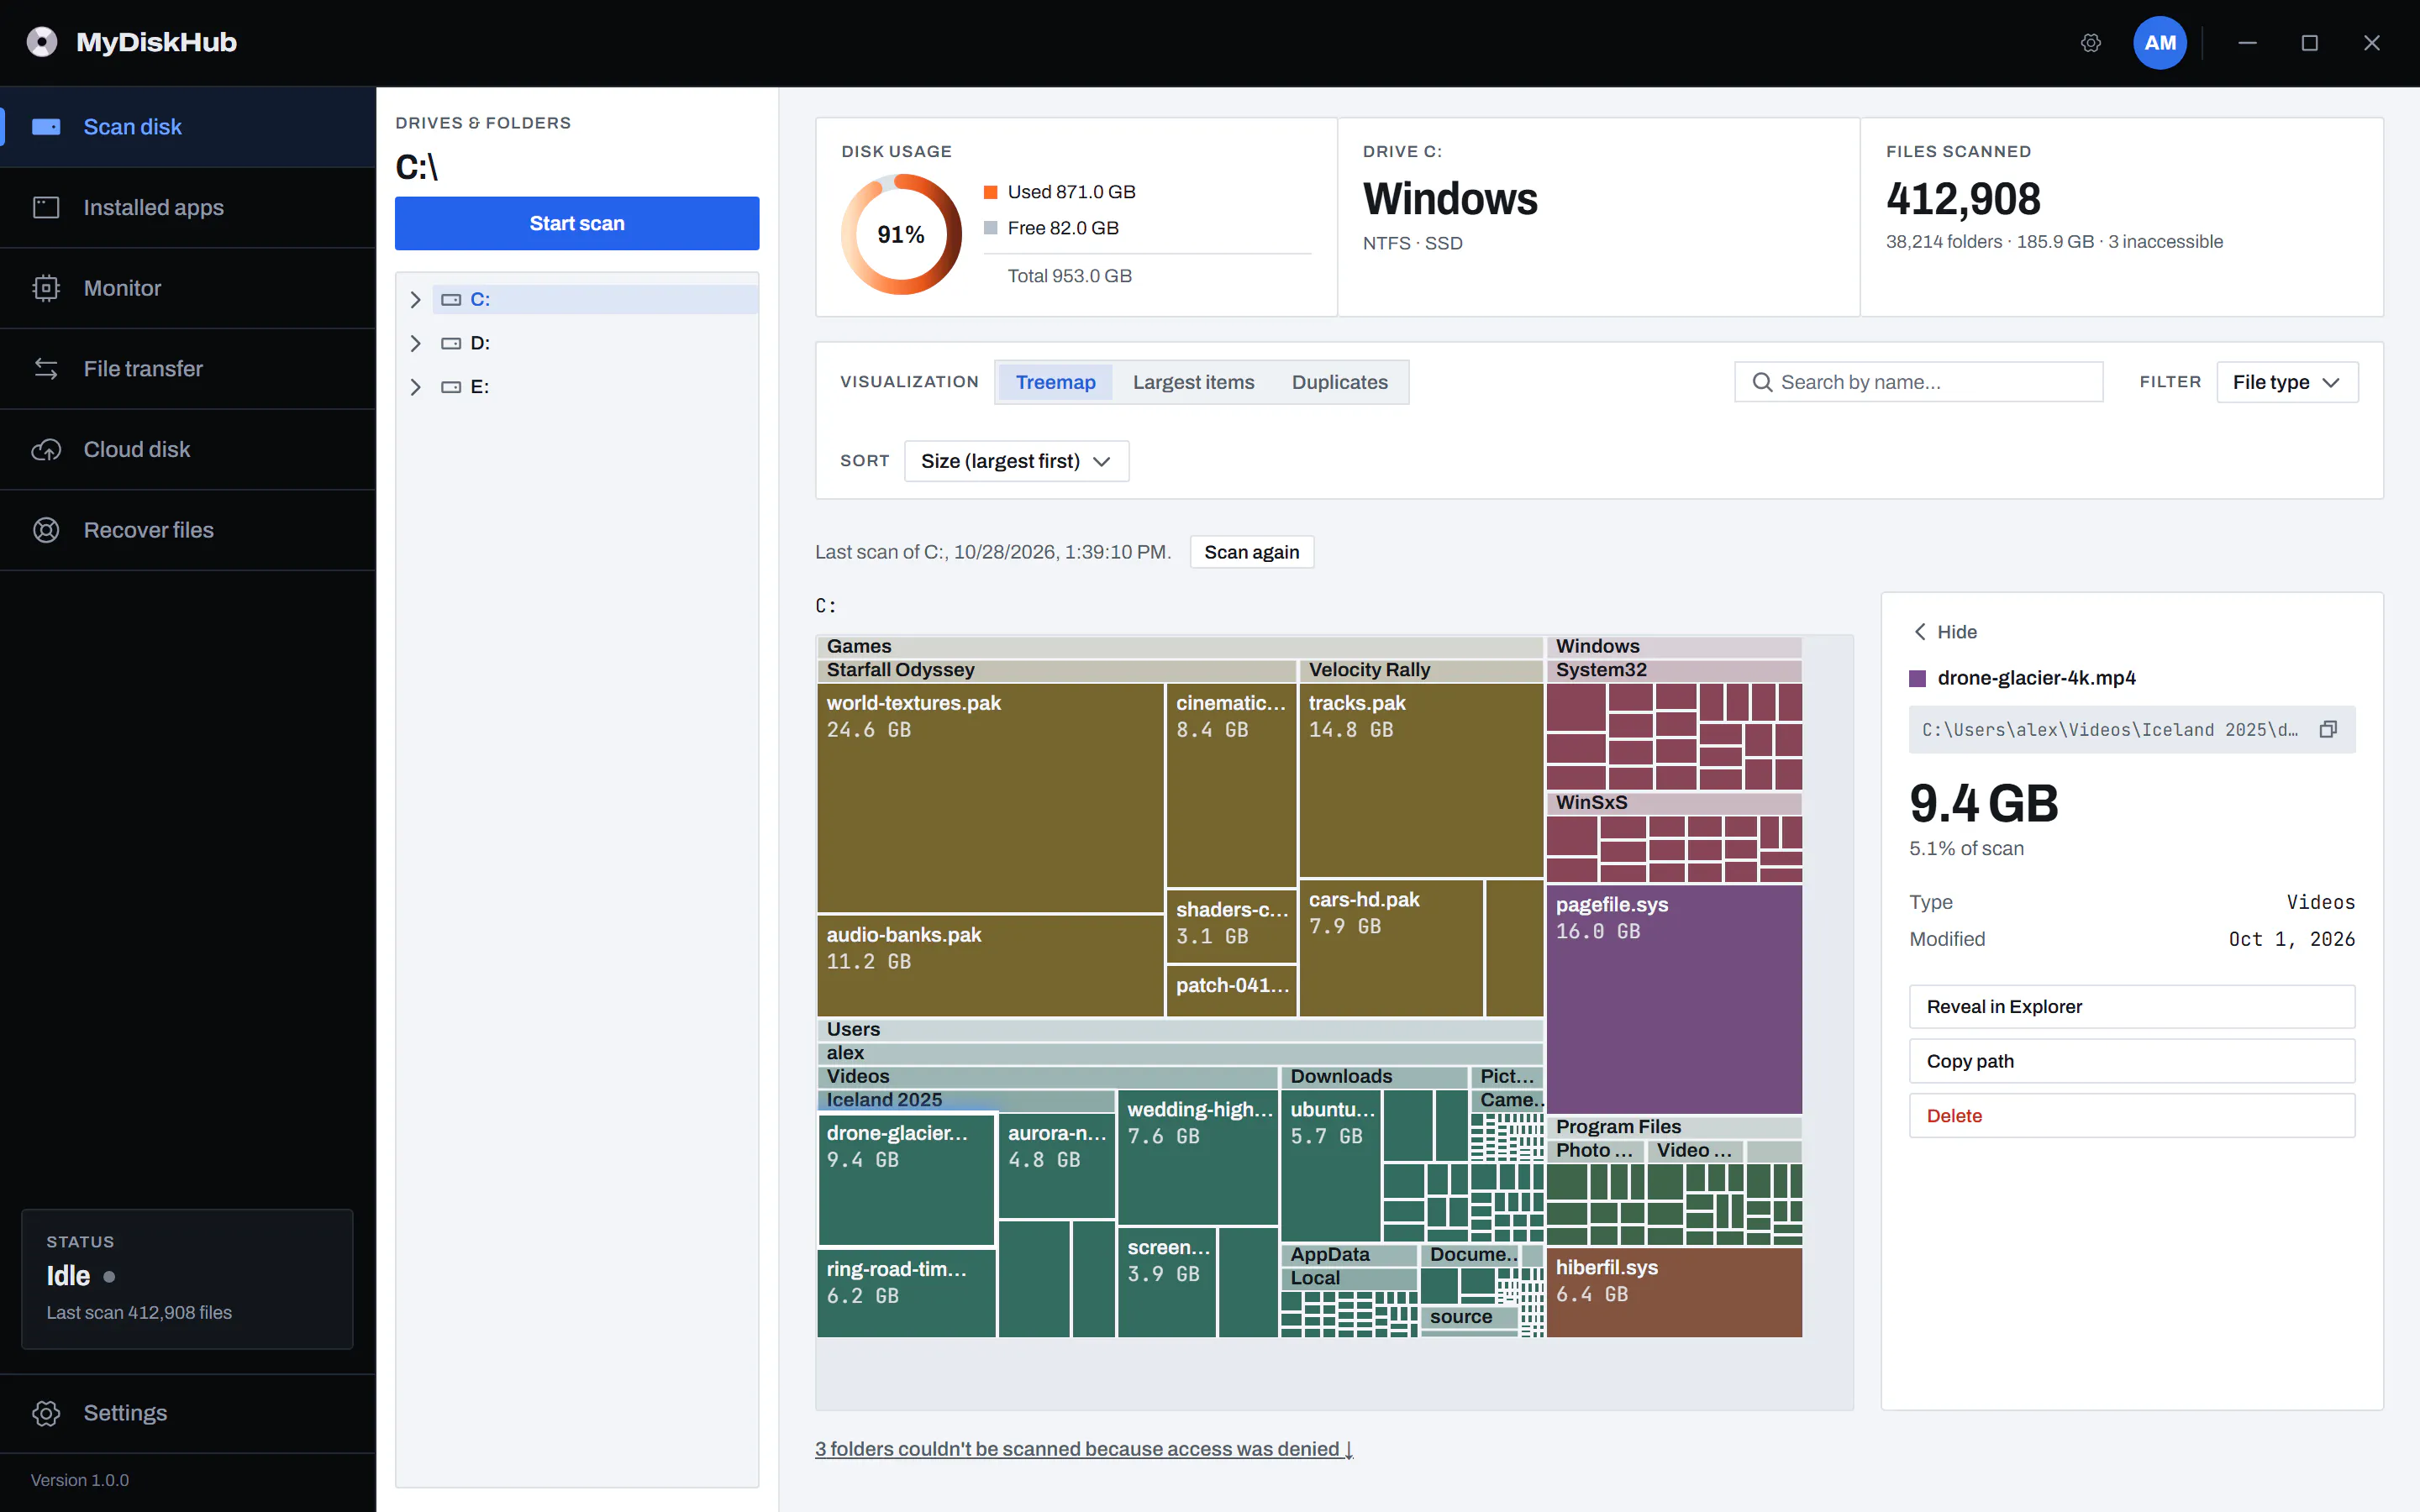The image size is (2420, 1512).
Task: Click Reveal in Explorer button
Action: coord(2132,1007)
